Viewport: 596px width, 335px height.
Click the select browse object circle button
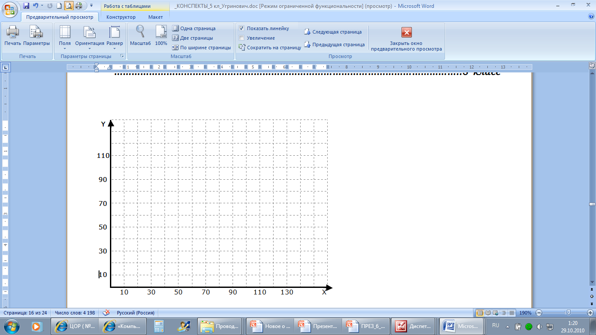point(592,296)
